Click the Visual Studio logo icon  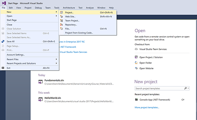pos(4,3)
